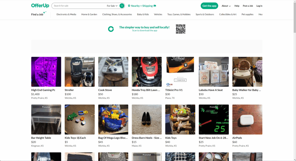The width and height of the screenshot is (296, 161).
Task: Open Home & Garden category
Action: [89, 14]
